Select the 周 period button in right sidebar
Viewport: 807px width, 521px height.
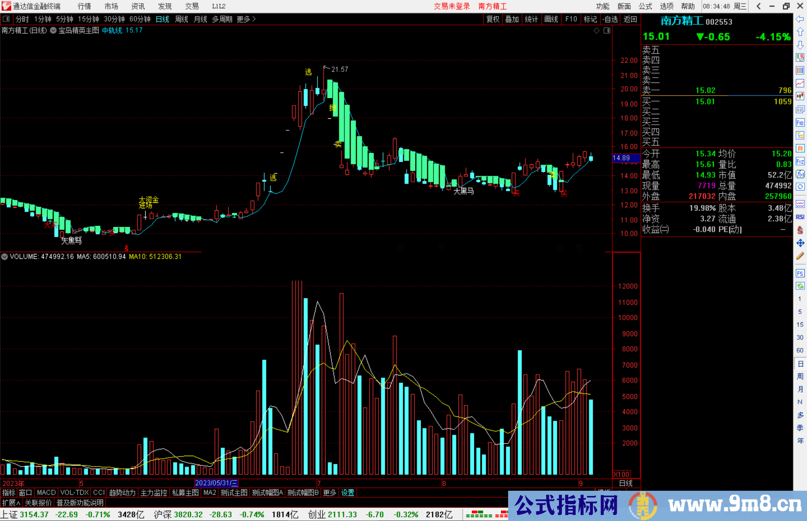[800, 376]
